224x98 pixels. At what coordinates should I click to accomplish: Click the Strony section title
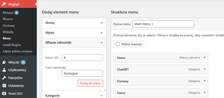(50, 23)
